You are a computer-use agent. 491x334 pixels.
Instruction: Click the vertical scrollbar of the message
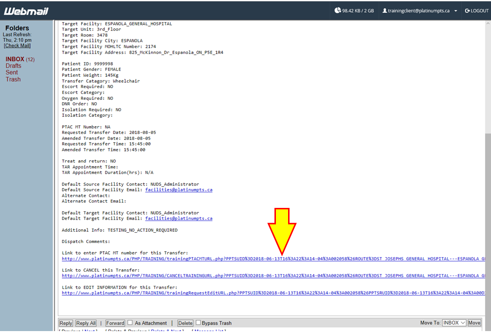tap(488, 195)
